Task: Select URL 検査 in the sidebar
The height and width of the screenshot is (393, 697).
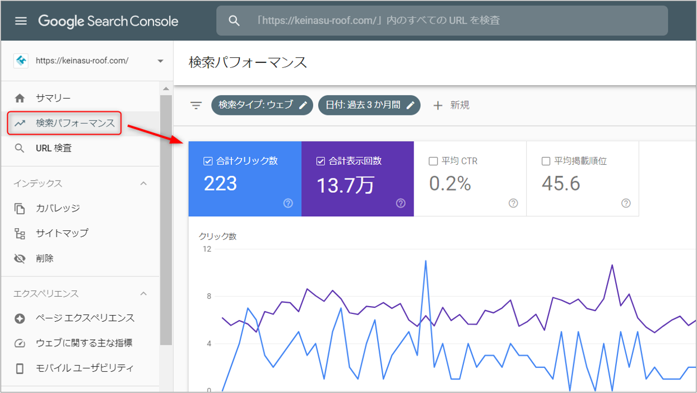Action: (x=53, y=148)
